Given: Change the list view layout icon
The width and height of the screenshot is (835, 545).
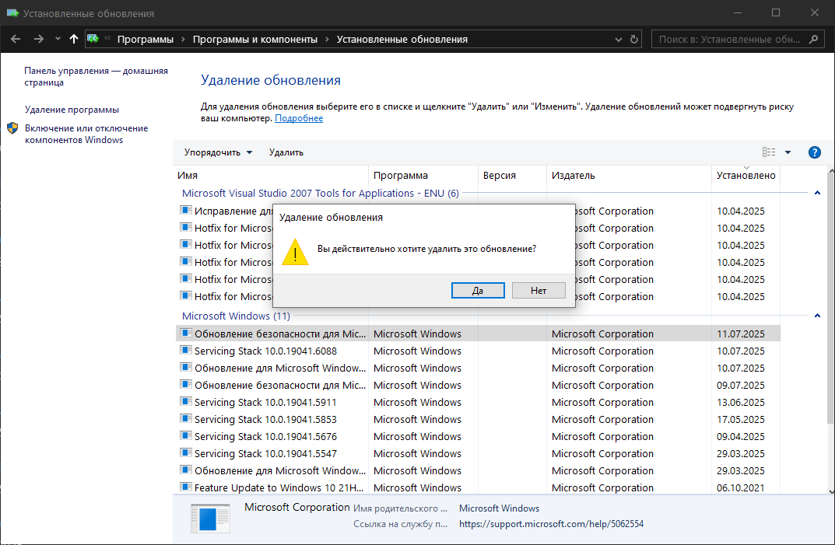Looking at the screenshot, I should 768,152.
